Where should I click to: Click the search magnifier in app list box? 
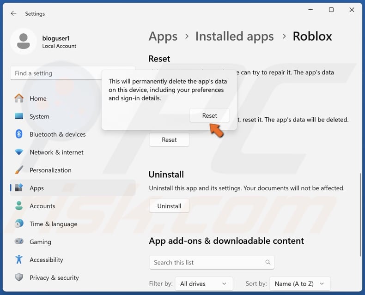pos(268,262)
